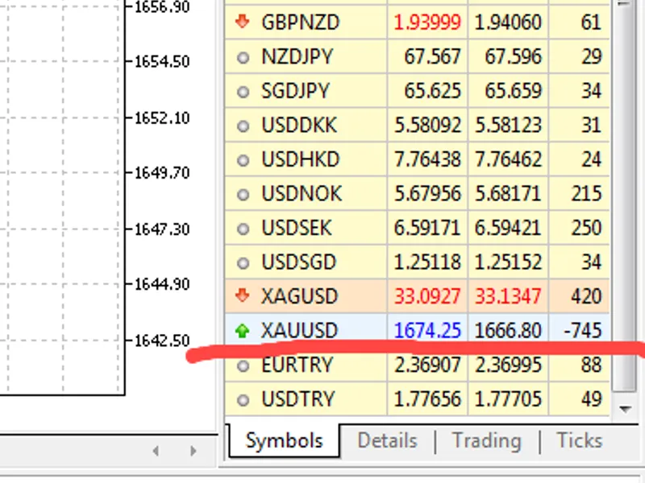Click the EURTRY ask price 2.36995
Image resolution: width=645 pixels, height=483 pixels.
pyautogui.click(x=508, y=365)
